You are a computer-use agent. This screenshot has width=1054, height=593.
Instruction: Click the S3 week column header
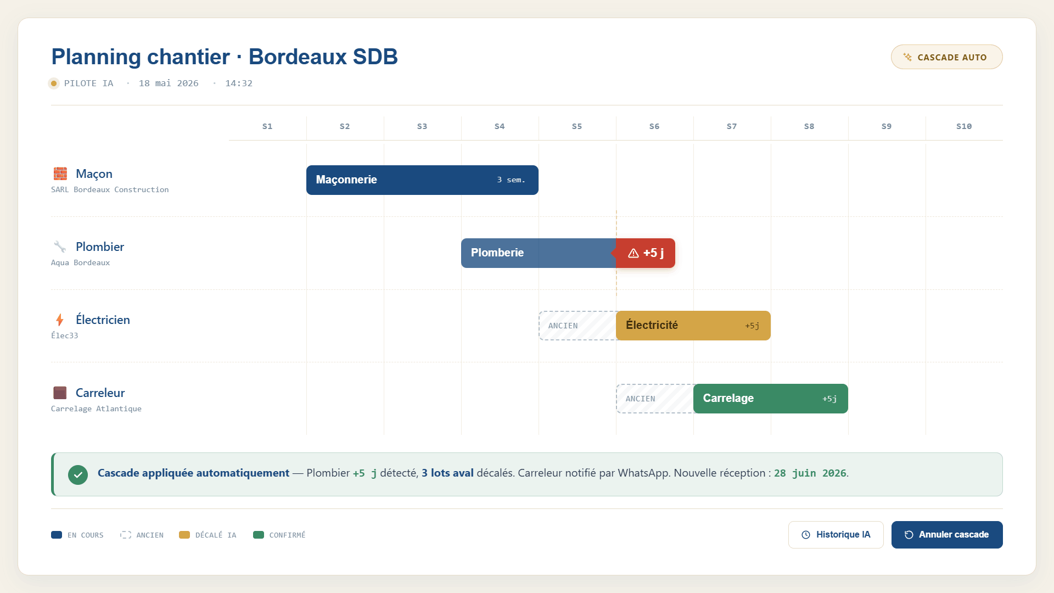coord(422,126)
